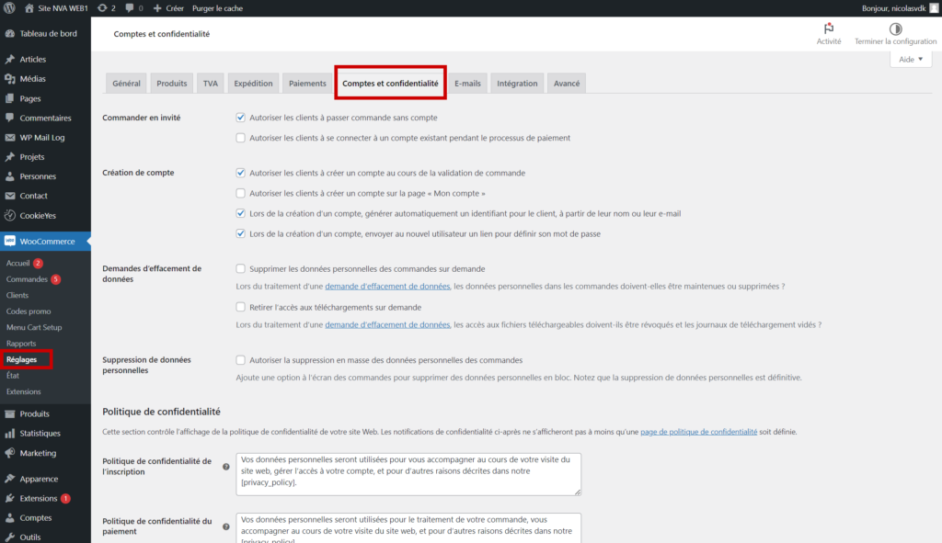Open the Bonjour, nicolasvdk user menu
This screenshot has width=942, height=543.
coord(900,8)
